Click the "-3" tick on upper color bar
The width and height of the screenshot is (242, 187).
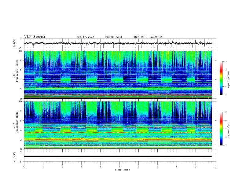click(x=225, y=61)
